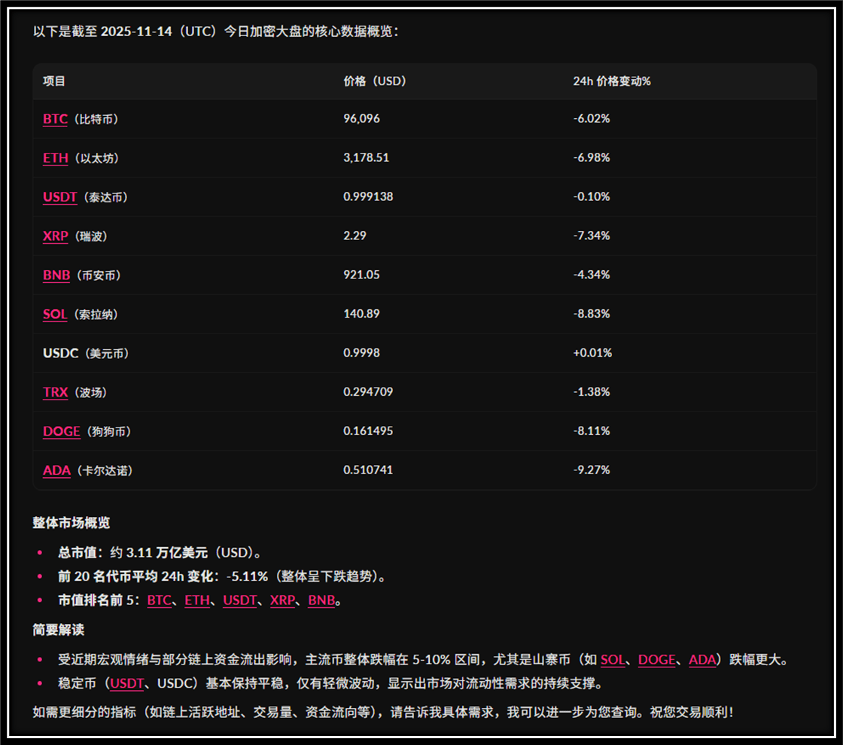This screenshot has width=843, height=745.
Task: Click the 整体市场概览 heading
Action: click(x=71, y=523)
